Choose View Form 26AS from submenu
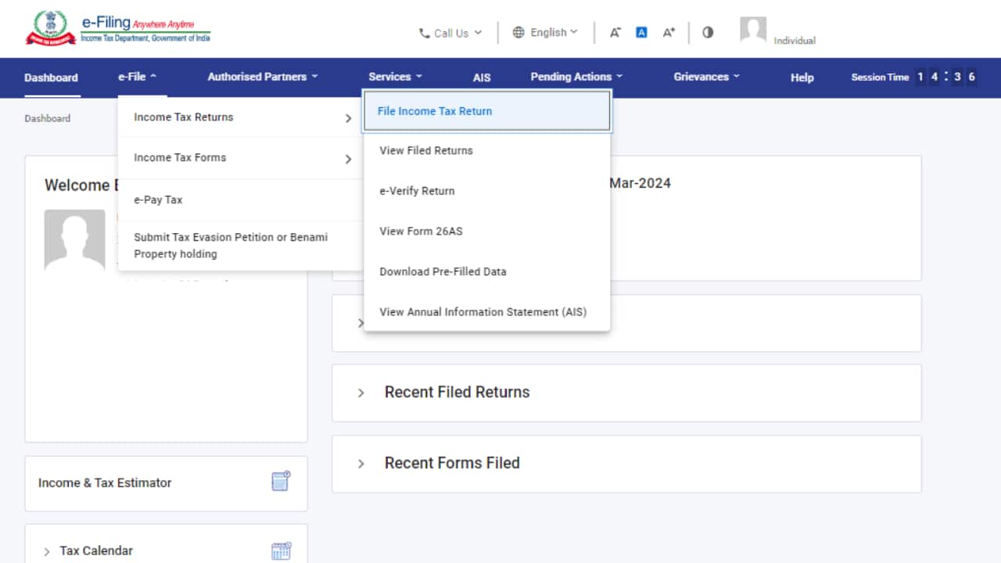The image size is (1001, 563). (421, 231)
